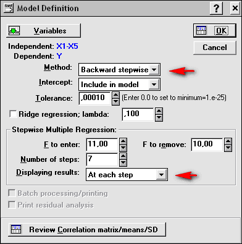Click the spreadsheet icon on OK button
The image size is (242, 244).
[201, 30]
